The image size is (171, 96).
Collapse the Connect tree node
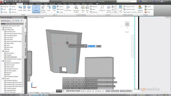click(2, 78)
